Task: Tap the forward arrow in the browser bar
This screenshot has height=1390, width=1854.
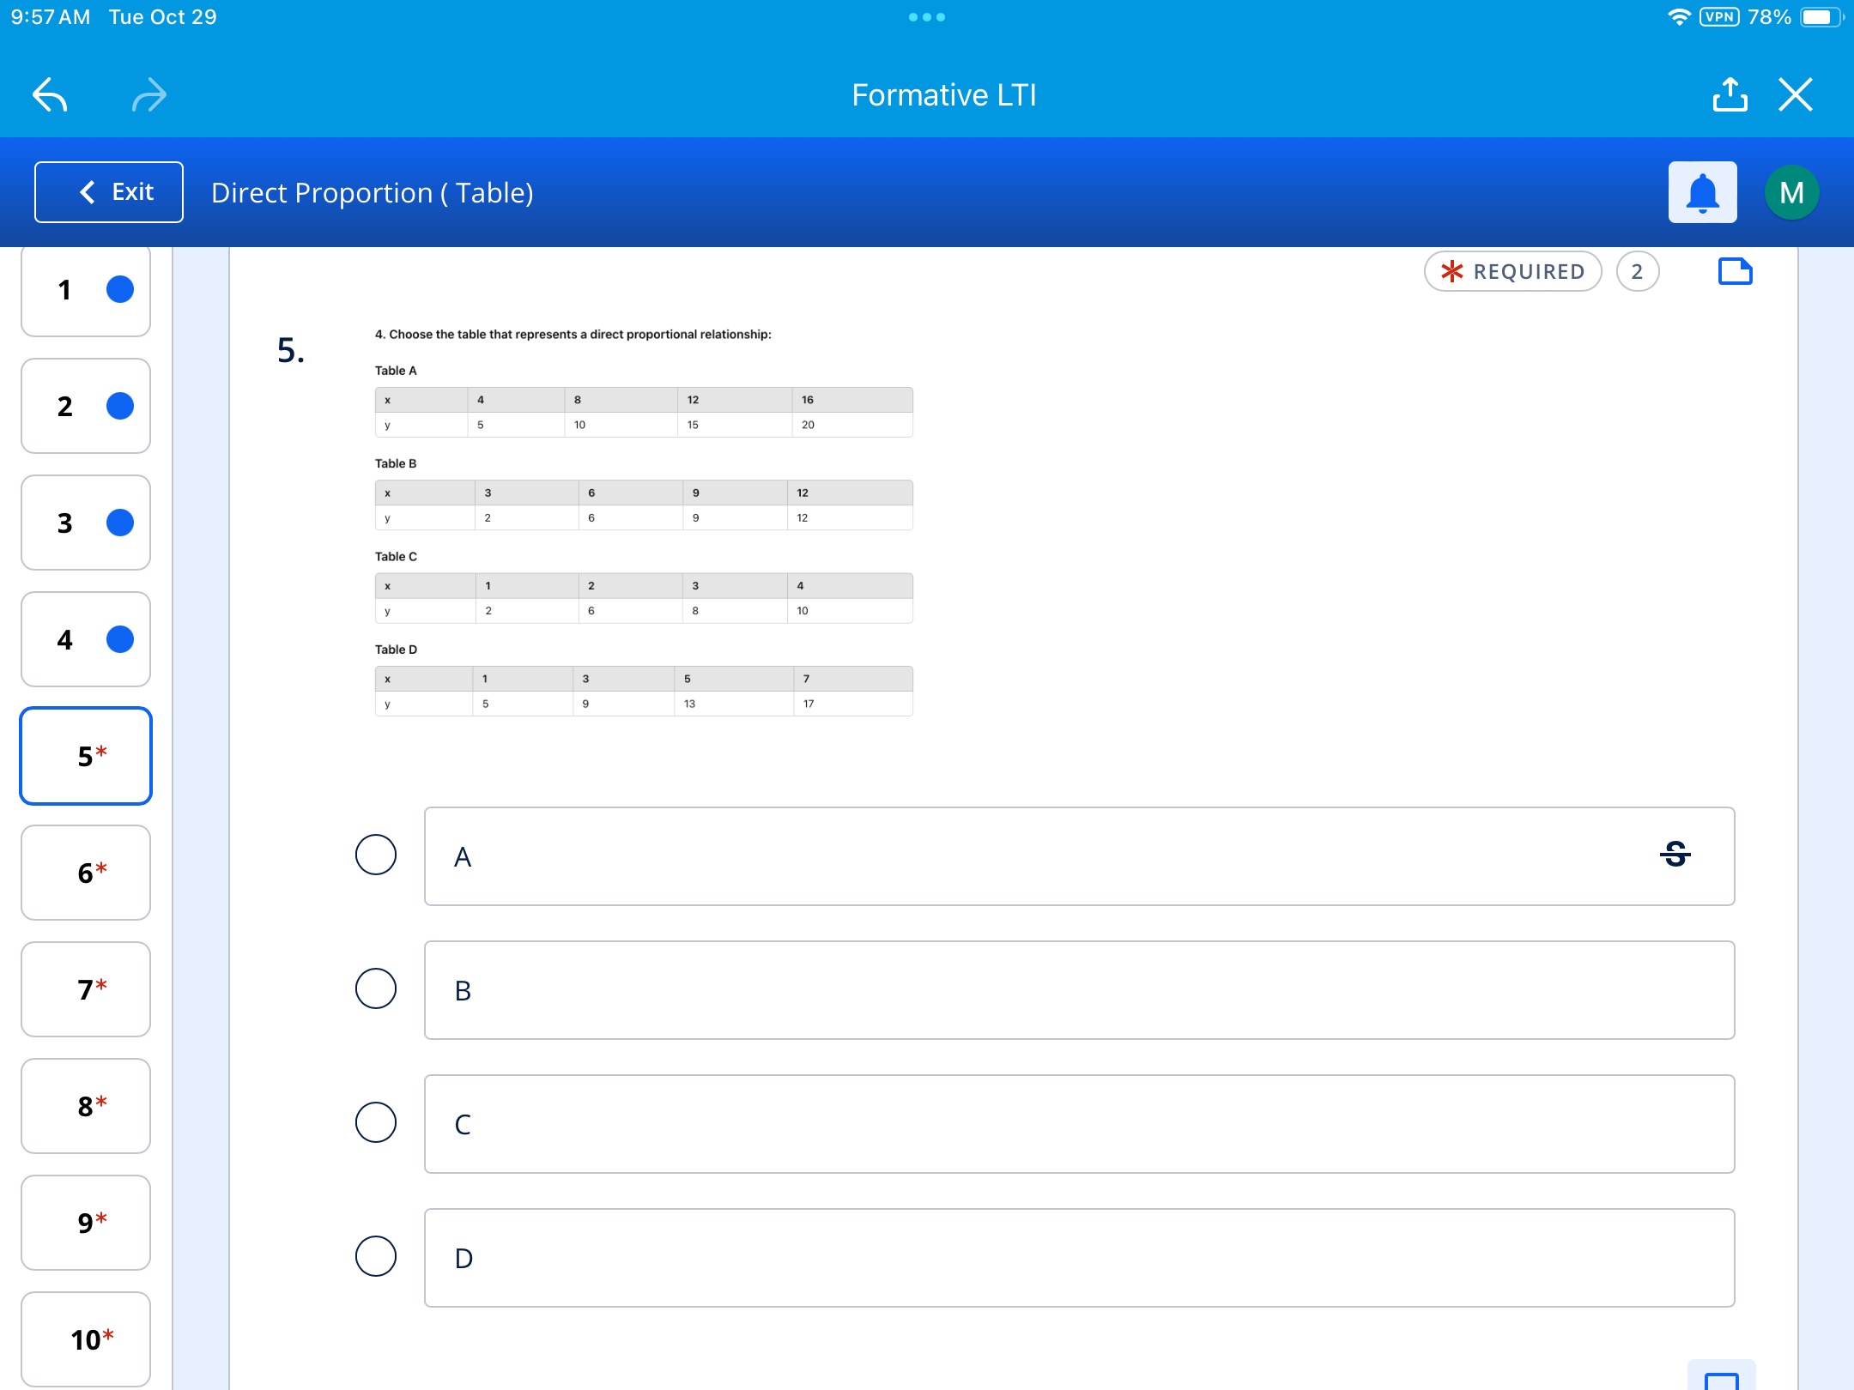Action: 148,94
